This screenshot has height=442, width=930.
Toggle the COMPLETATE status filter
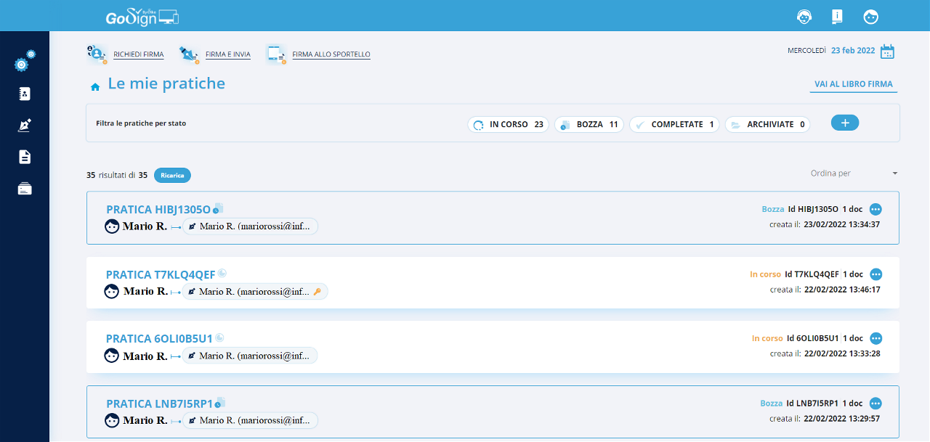674,125
